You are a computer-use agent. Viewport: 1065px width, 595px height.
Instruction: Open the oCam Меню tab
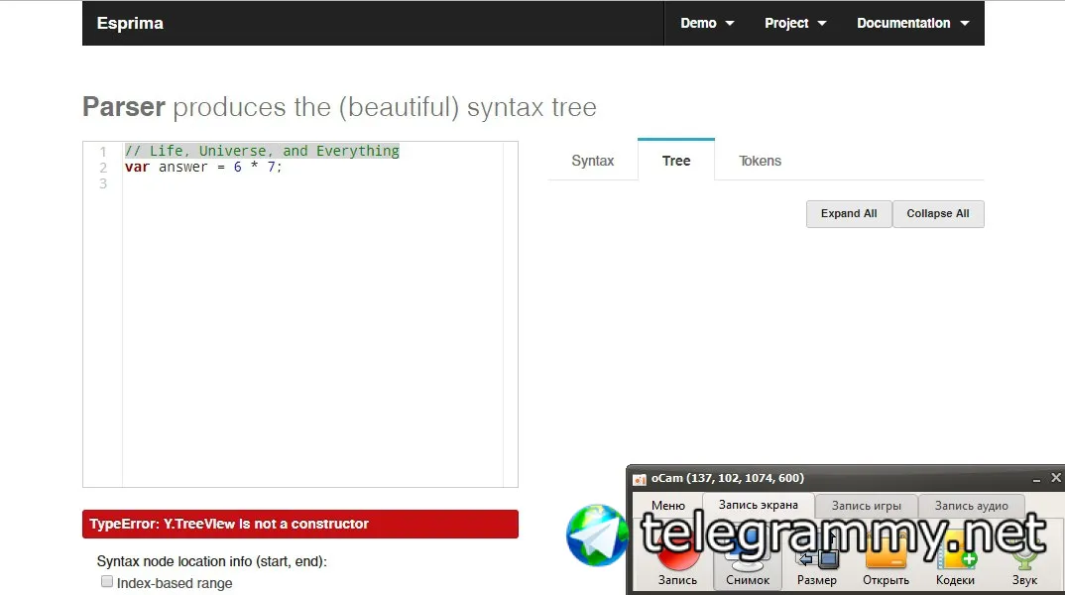[x=667, y=506]
